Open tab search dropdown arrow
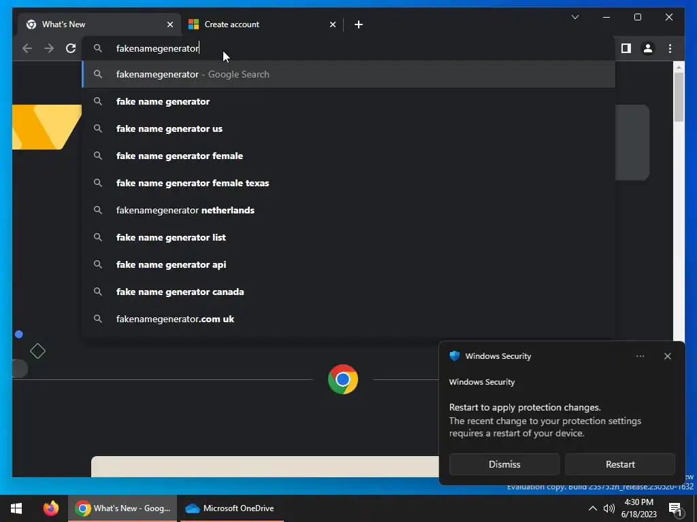This screenshot has width=697, height=522. pyautogui.click(x=574, y=17)
